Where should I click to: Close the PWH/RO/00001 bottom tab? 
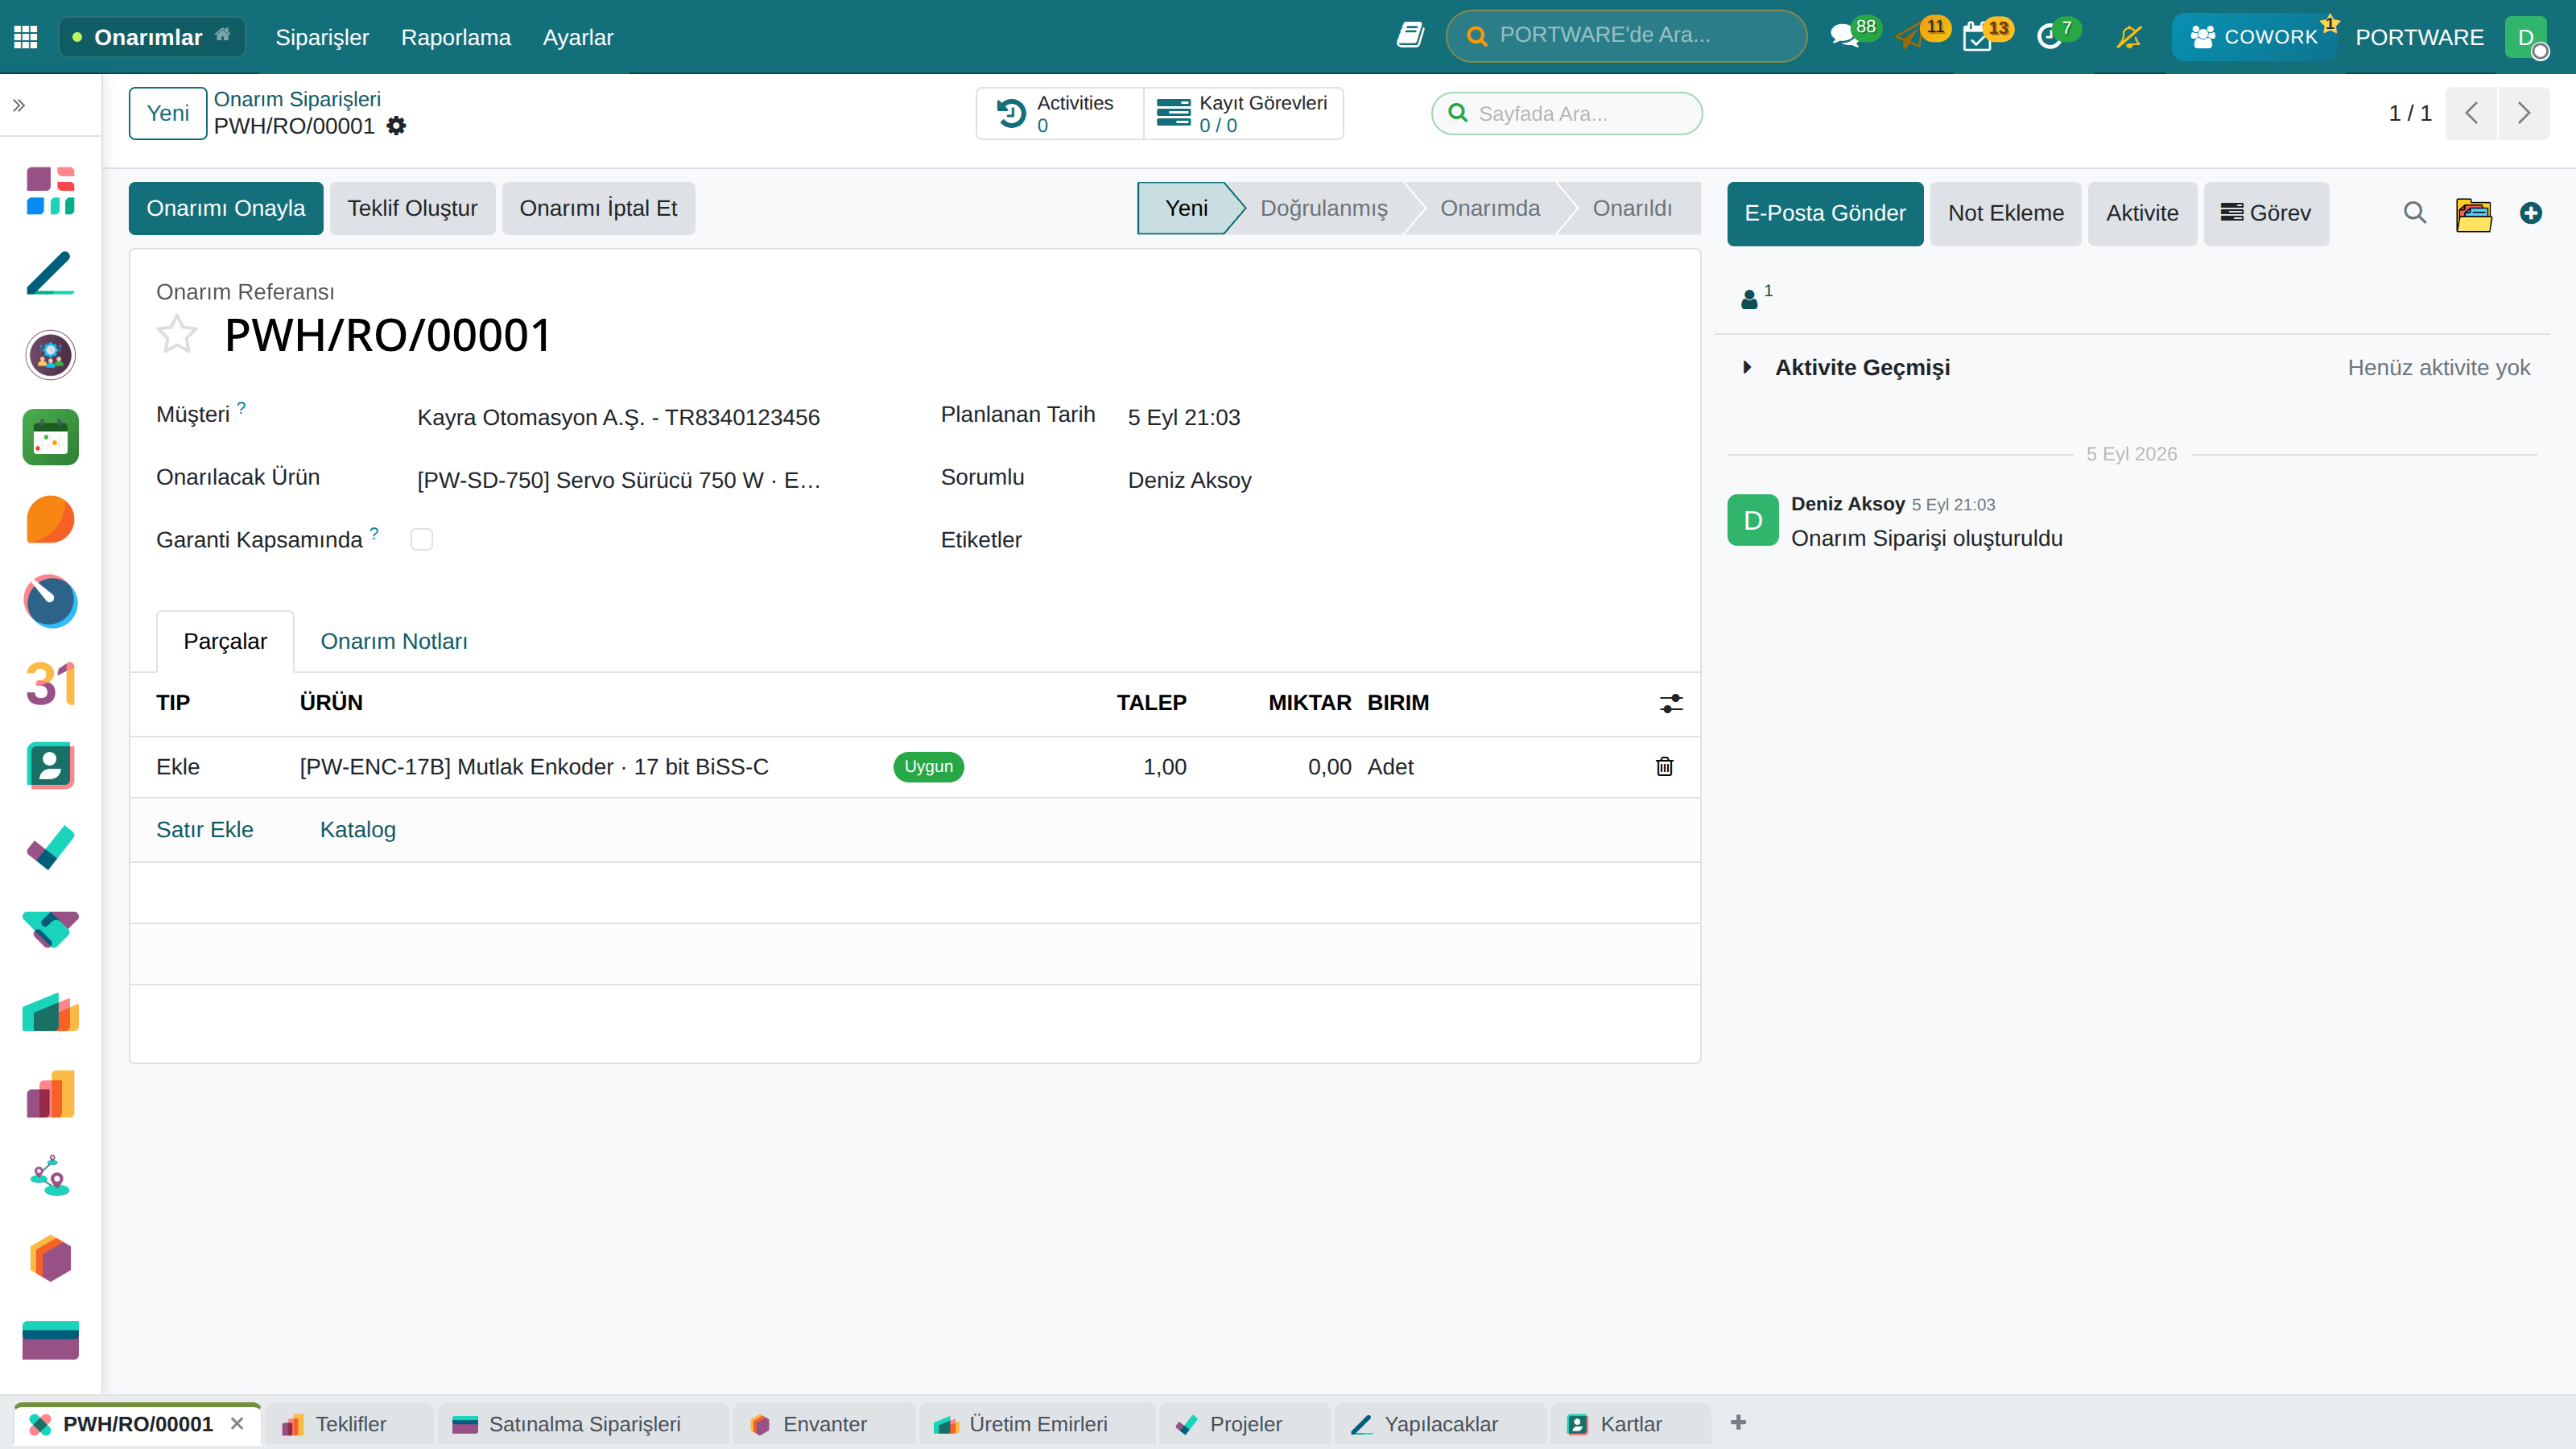(x=236, y=1423)
